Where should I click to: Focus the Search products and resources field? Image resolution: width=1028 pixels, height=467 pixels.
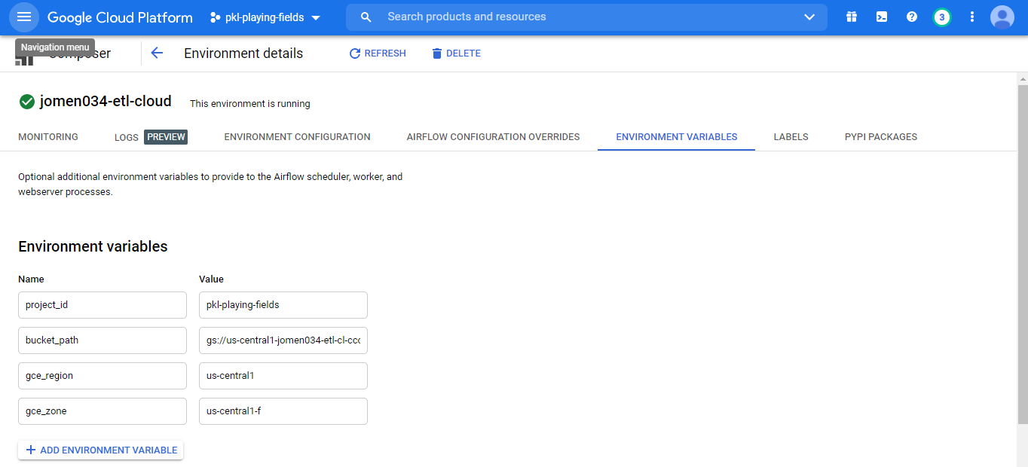coord(588,17)
